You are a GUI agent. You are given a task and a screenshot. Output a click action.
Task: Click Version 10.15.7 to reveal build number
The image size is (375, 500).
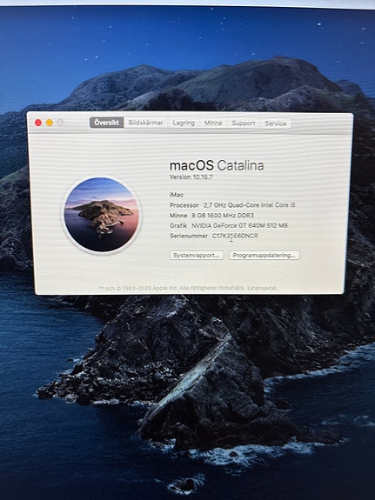pyautogui.click(x=191, y=177)
